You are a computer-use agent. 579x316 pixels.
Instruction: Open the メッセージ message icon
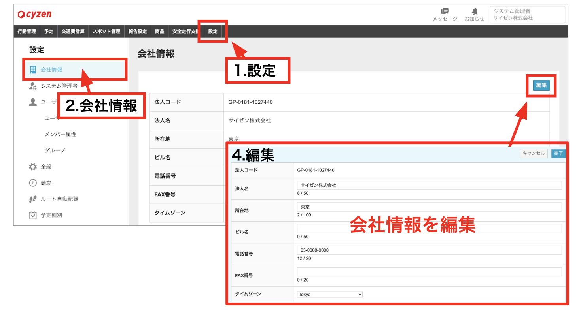(445, 11)
